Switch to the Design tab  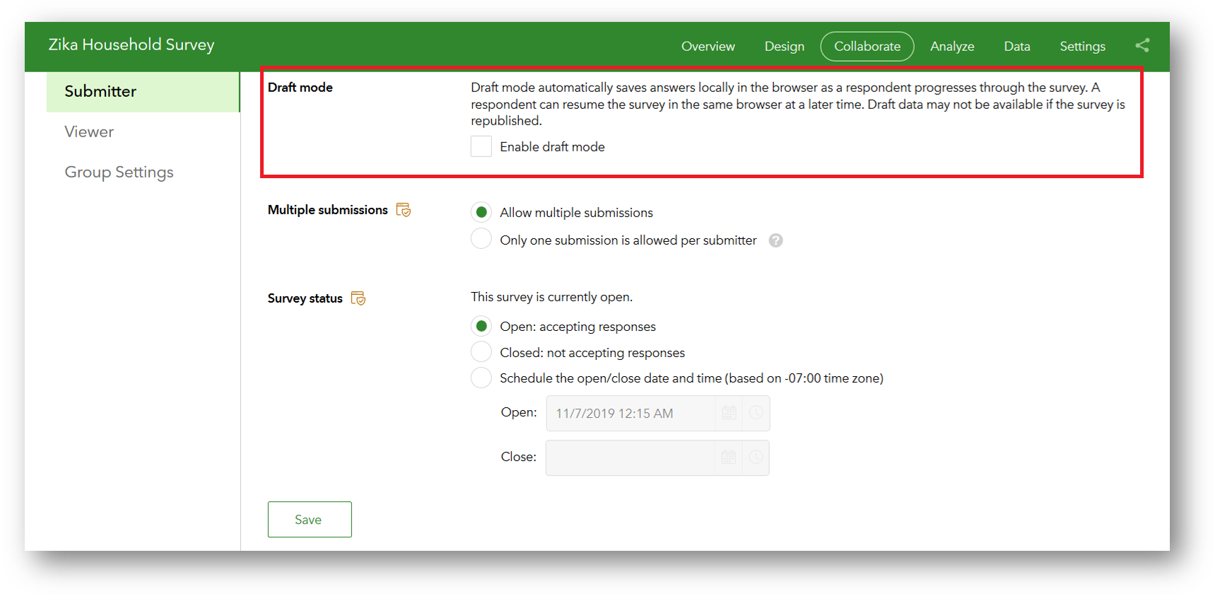point(784,46)
